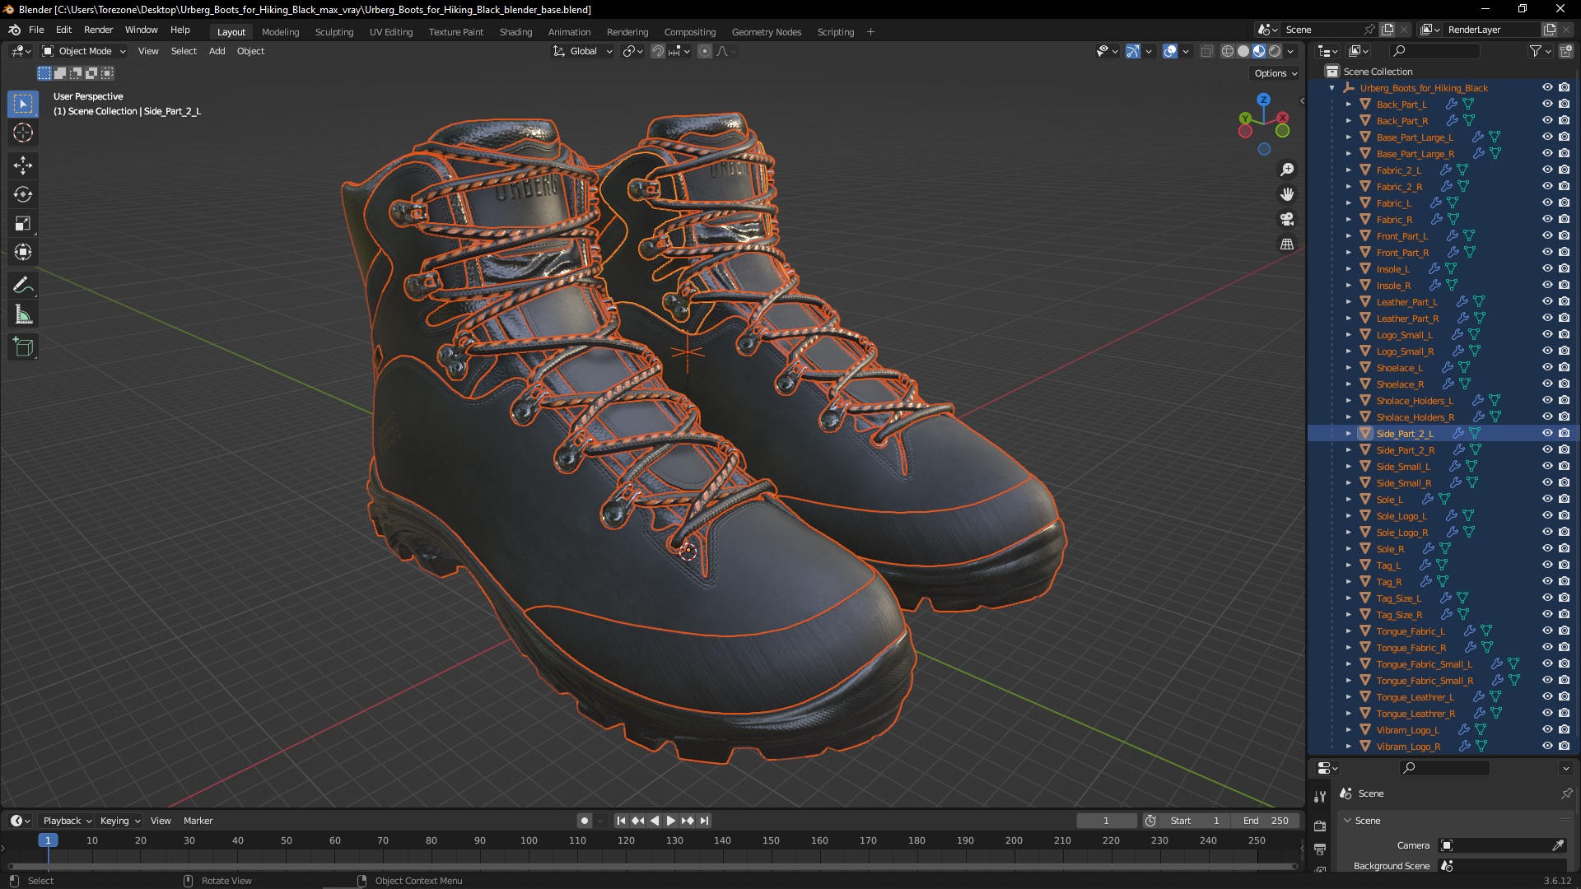1581x889 pixels.
Task: Collapse the Scene panel in properties
Action: coord(1348,821)
